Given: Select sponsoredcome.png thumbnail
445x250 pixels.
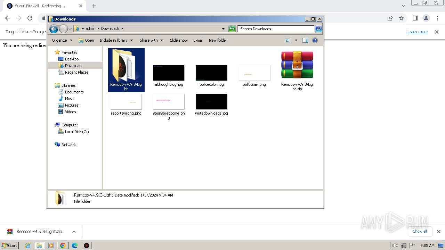Looking at the screenshot, I should coord(169,101).
